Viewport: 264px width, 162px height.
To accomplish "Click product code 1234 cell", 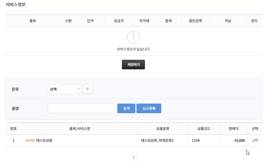I will click(x=196, y=140).
